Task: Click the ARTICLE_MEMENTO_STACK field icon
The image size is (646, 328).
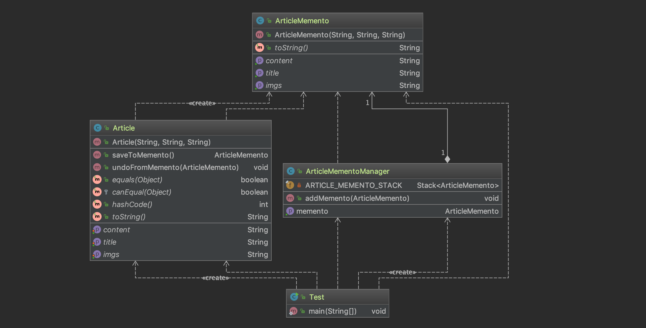Action: 290,185
